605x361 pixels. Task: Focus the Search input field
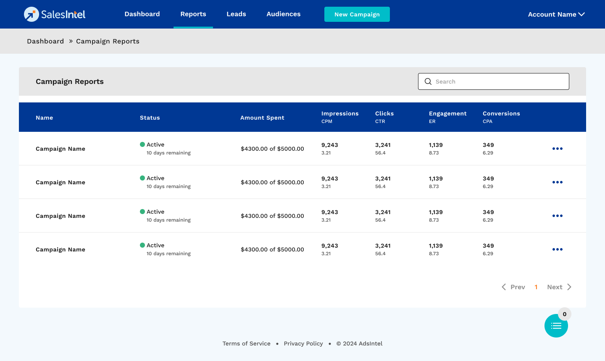click(500, 81)
